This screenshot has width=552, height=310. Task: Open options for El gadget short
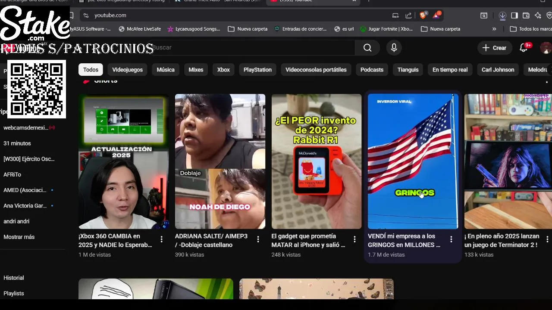tap(354, 239)
